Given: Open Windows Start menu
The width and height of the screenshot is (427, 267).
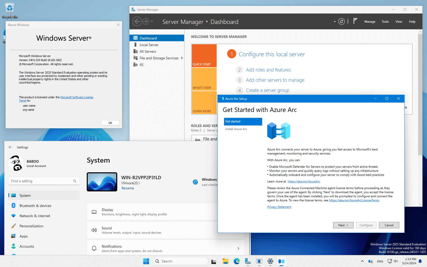Looking at the screenshot, I should (146, 261).
